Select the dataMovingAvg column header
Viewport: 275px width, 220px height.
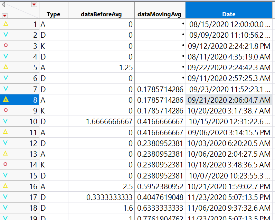coord(160,10)
